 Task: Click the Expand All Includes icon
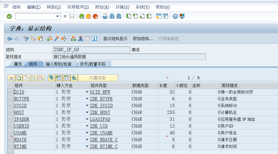click(51, 78)
